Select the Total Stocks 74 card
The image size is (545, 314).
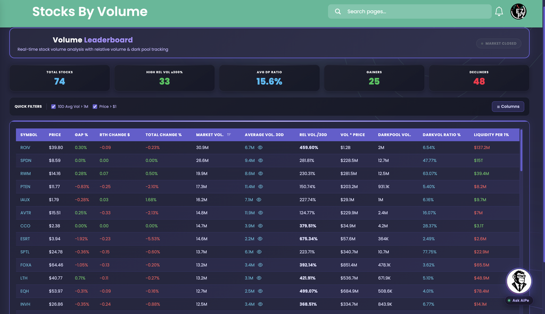click(x=60, y=78)
